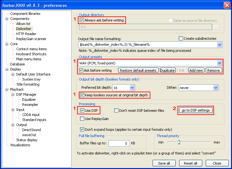This screenshot has width=232, height=169.
Task: Open Preferred bit depth dropdown
Action: (132, 88)
